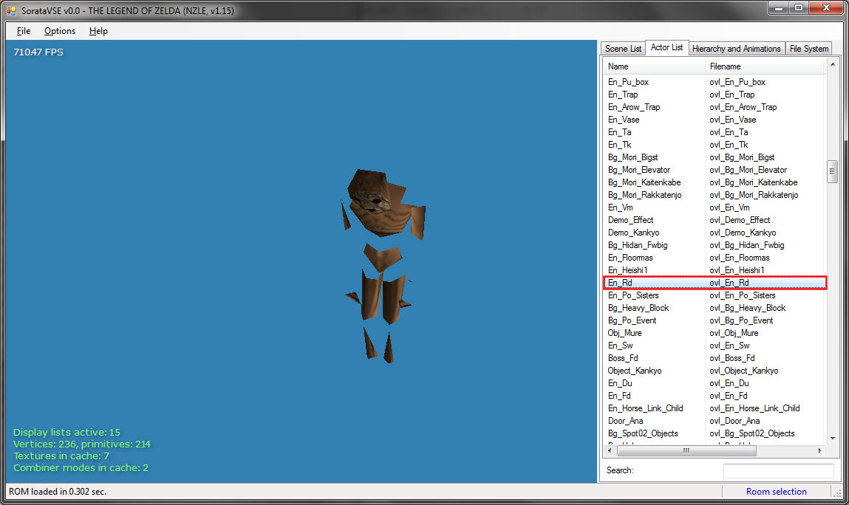Open the Hierarchy and Animations tab
Image resolution: width=849 pixels, height=505 pixels.
click(x=737, y=49)
